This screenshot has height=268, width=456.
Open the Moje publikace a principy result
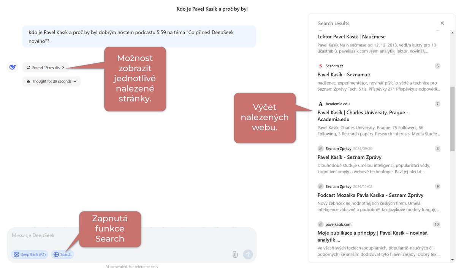(x=372, y=236)
